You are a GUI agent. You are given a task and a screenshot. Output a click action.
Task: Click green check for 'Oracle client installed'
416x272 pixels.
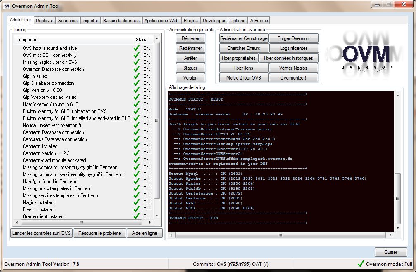pos(136,216)
